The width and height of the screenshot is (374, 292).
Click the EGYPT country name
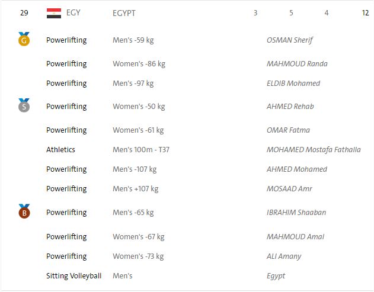click(124, 13)
